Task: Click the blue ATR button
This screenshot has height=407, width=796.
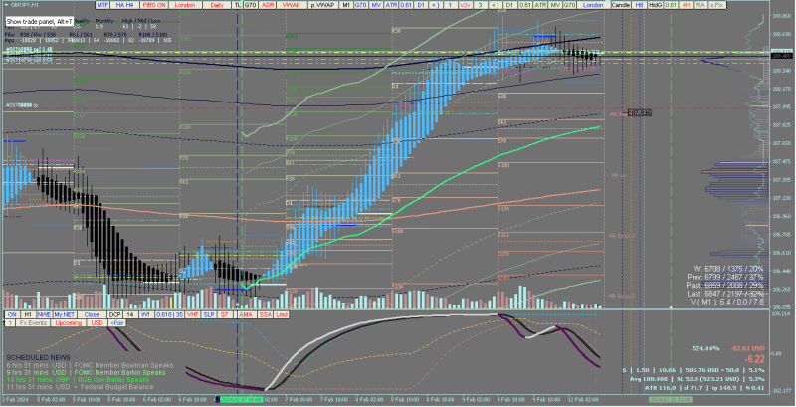Action: (391, 5)
